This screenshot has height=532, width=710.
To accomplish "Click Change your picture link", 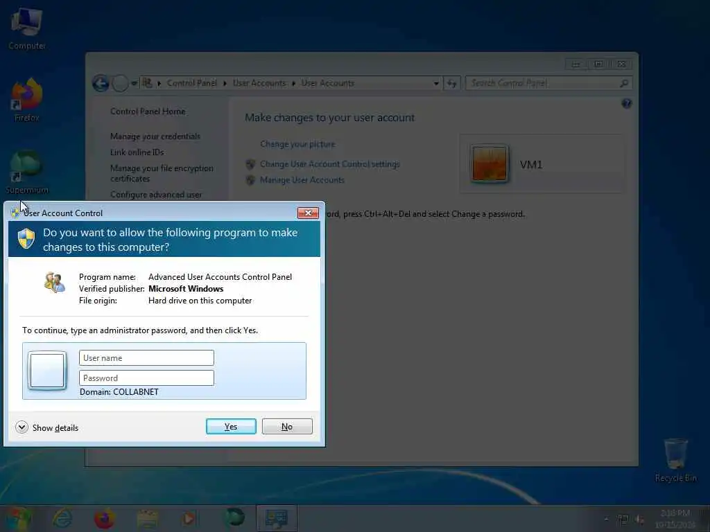I will (297, 144).
